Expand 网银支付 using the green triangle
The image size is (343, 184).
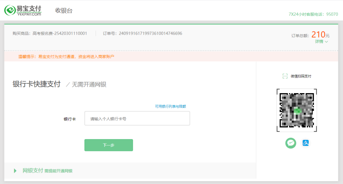15,171
